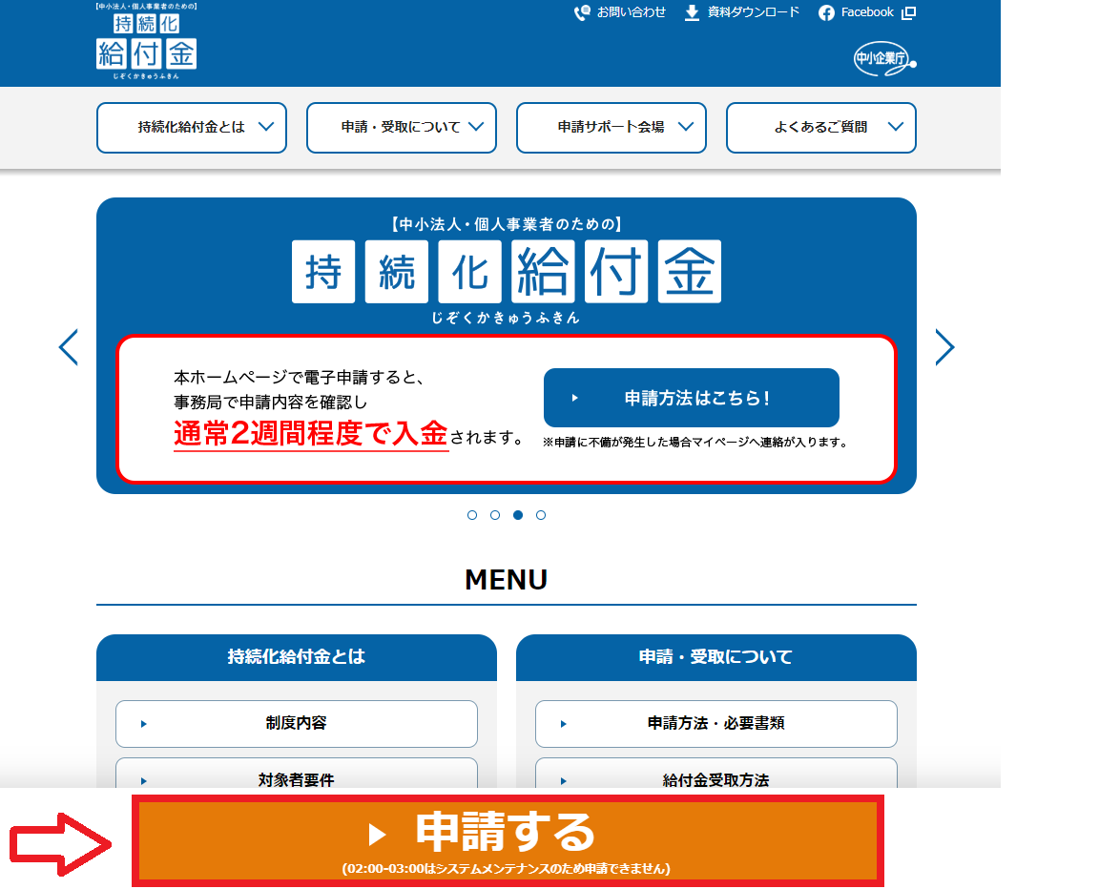1099x889 pixels.
Task: Click the システムメンテナンス notice on 申請する
Action: point(506,869)
